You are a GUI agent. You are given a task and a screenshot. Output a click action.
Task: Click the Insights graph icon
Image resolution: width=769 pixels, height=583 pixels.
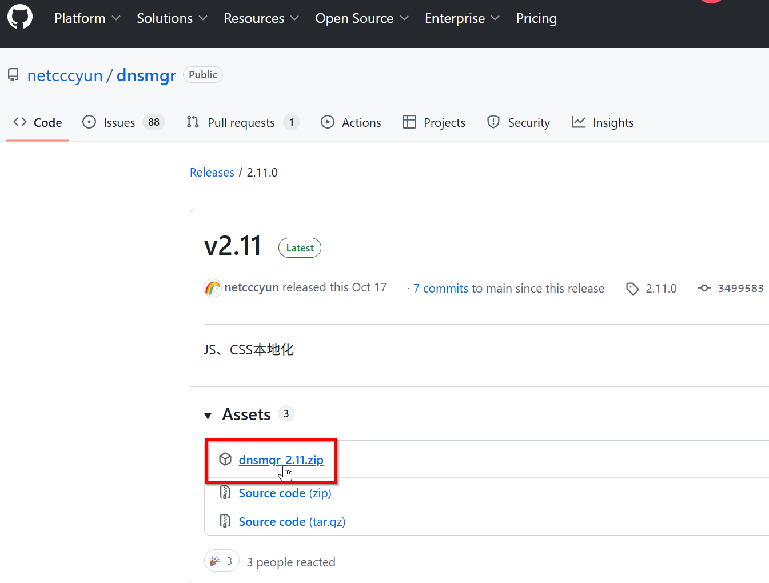[x=579, y=122]
